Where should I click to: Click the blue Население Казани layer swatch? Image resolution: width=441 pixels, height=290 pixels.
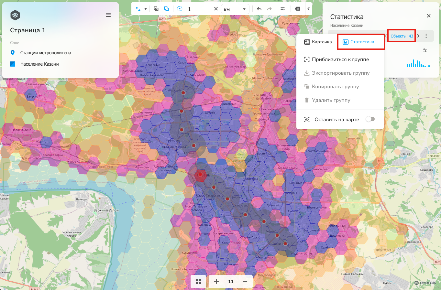click(13, 64)
